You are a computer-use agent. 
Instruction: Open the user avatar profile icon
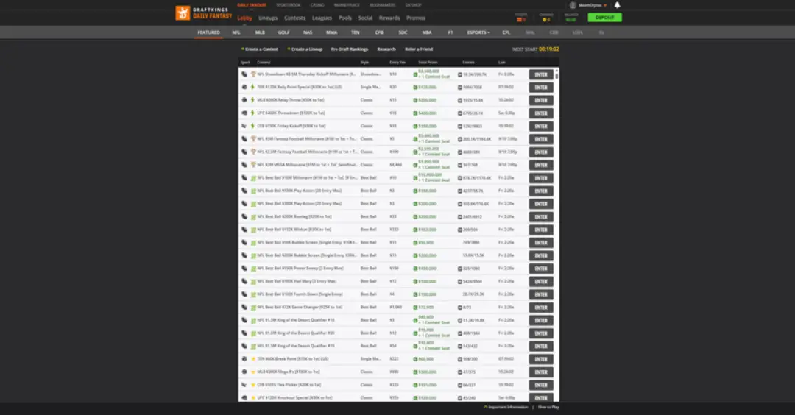(573, 5)
